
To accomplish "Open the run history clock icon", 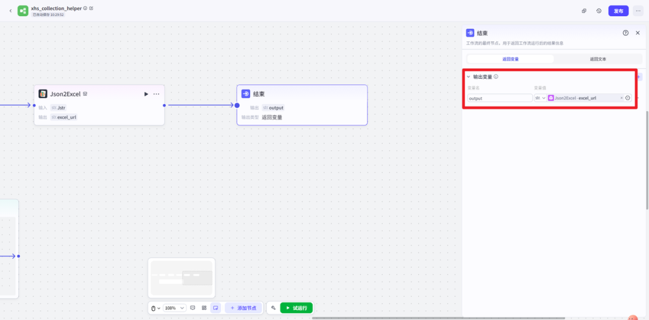I will click(599, 11).
